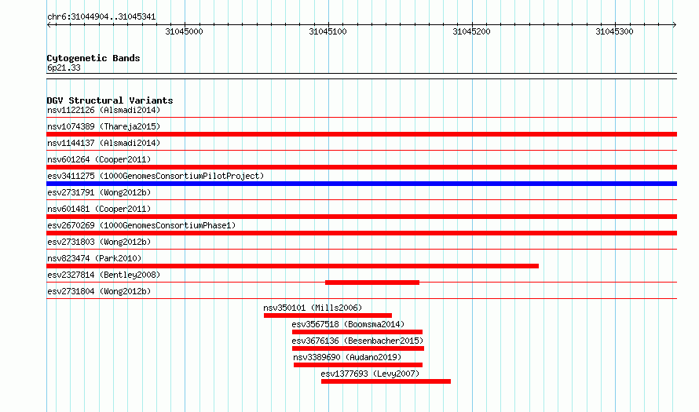Click the 31045100 ruler position

328,31
